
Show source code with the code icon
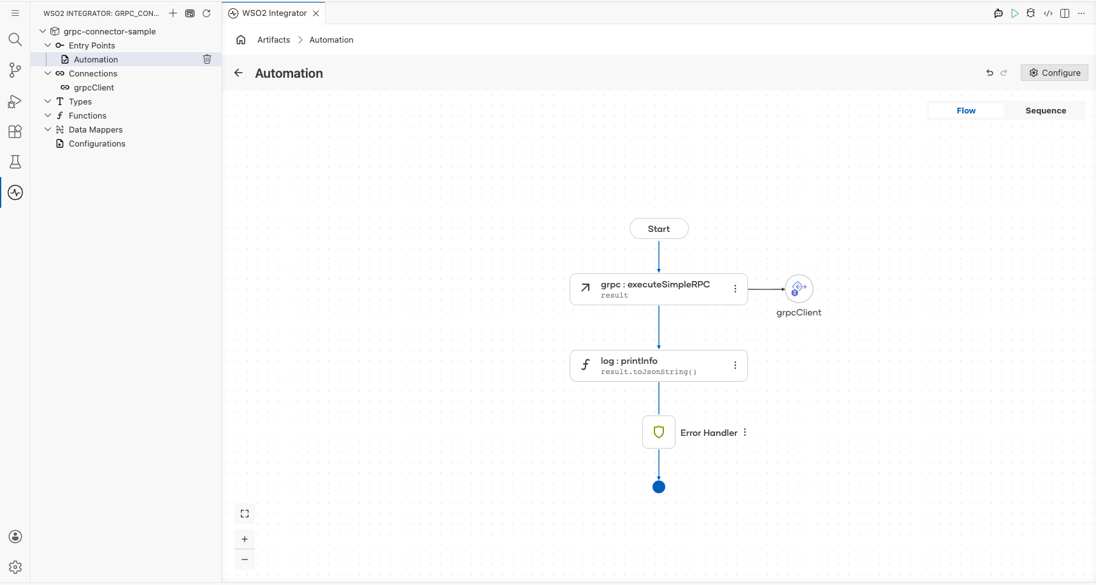coord(1048,13)
